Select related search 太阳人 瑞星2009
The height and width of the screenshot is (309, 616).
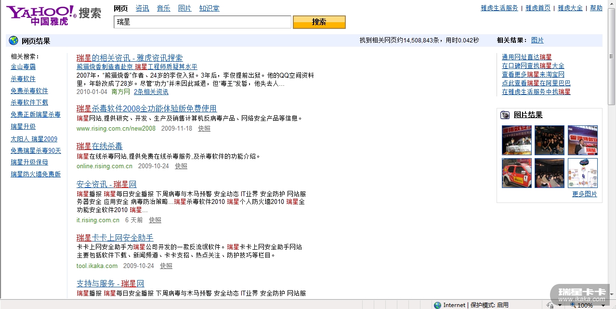pyautogui.click(x=34, y=139)
